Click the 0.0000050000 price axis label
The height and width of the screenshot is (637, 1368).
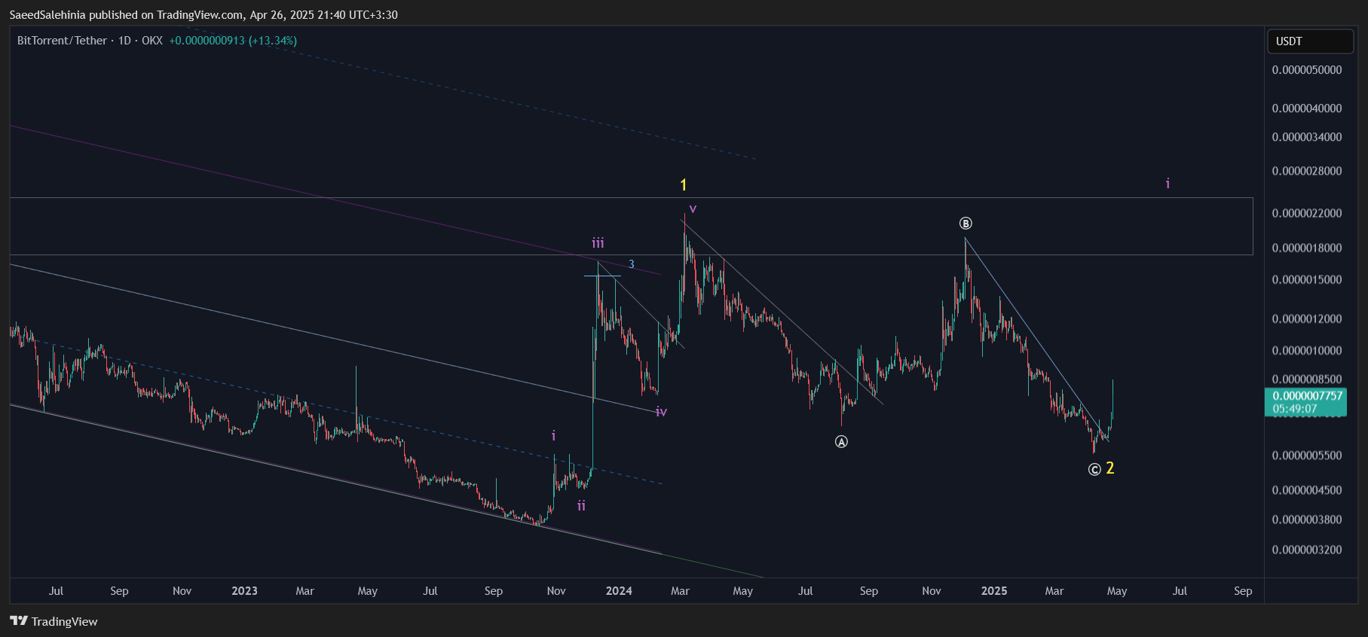pos(1307,70)
